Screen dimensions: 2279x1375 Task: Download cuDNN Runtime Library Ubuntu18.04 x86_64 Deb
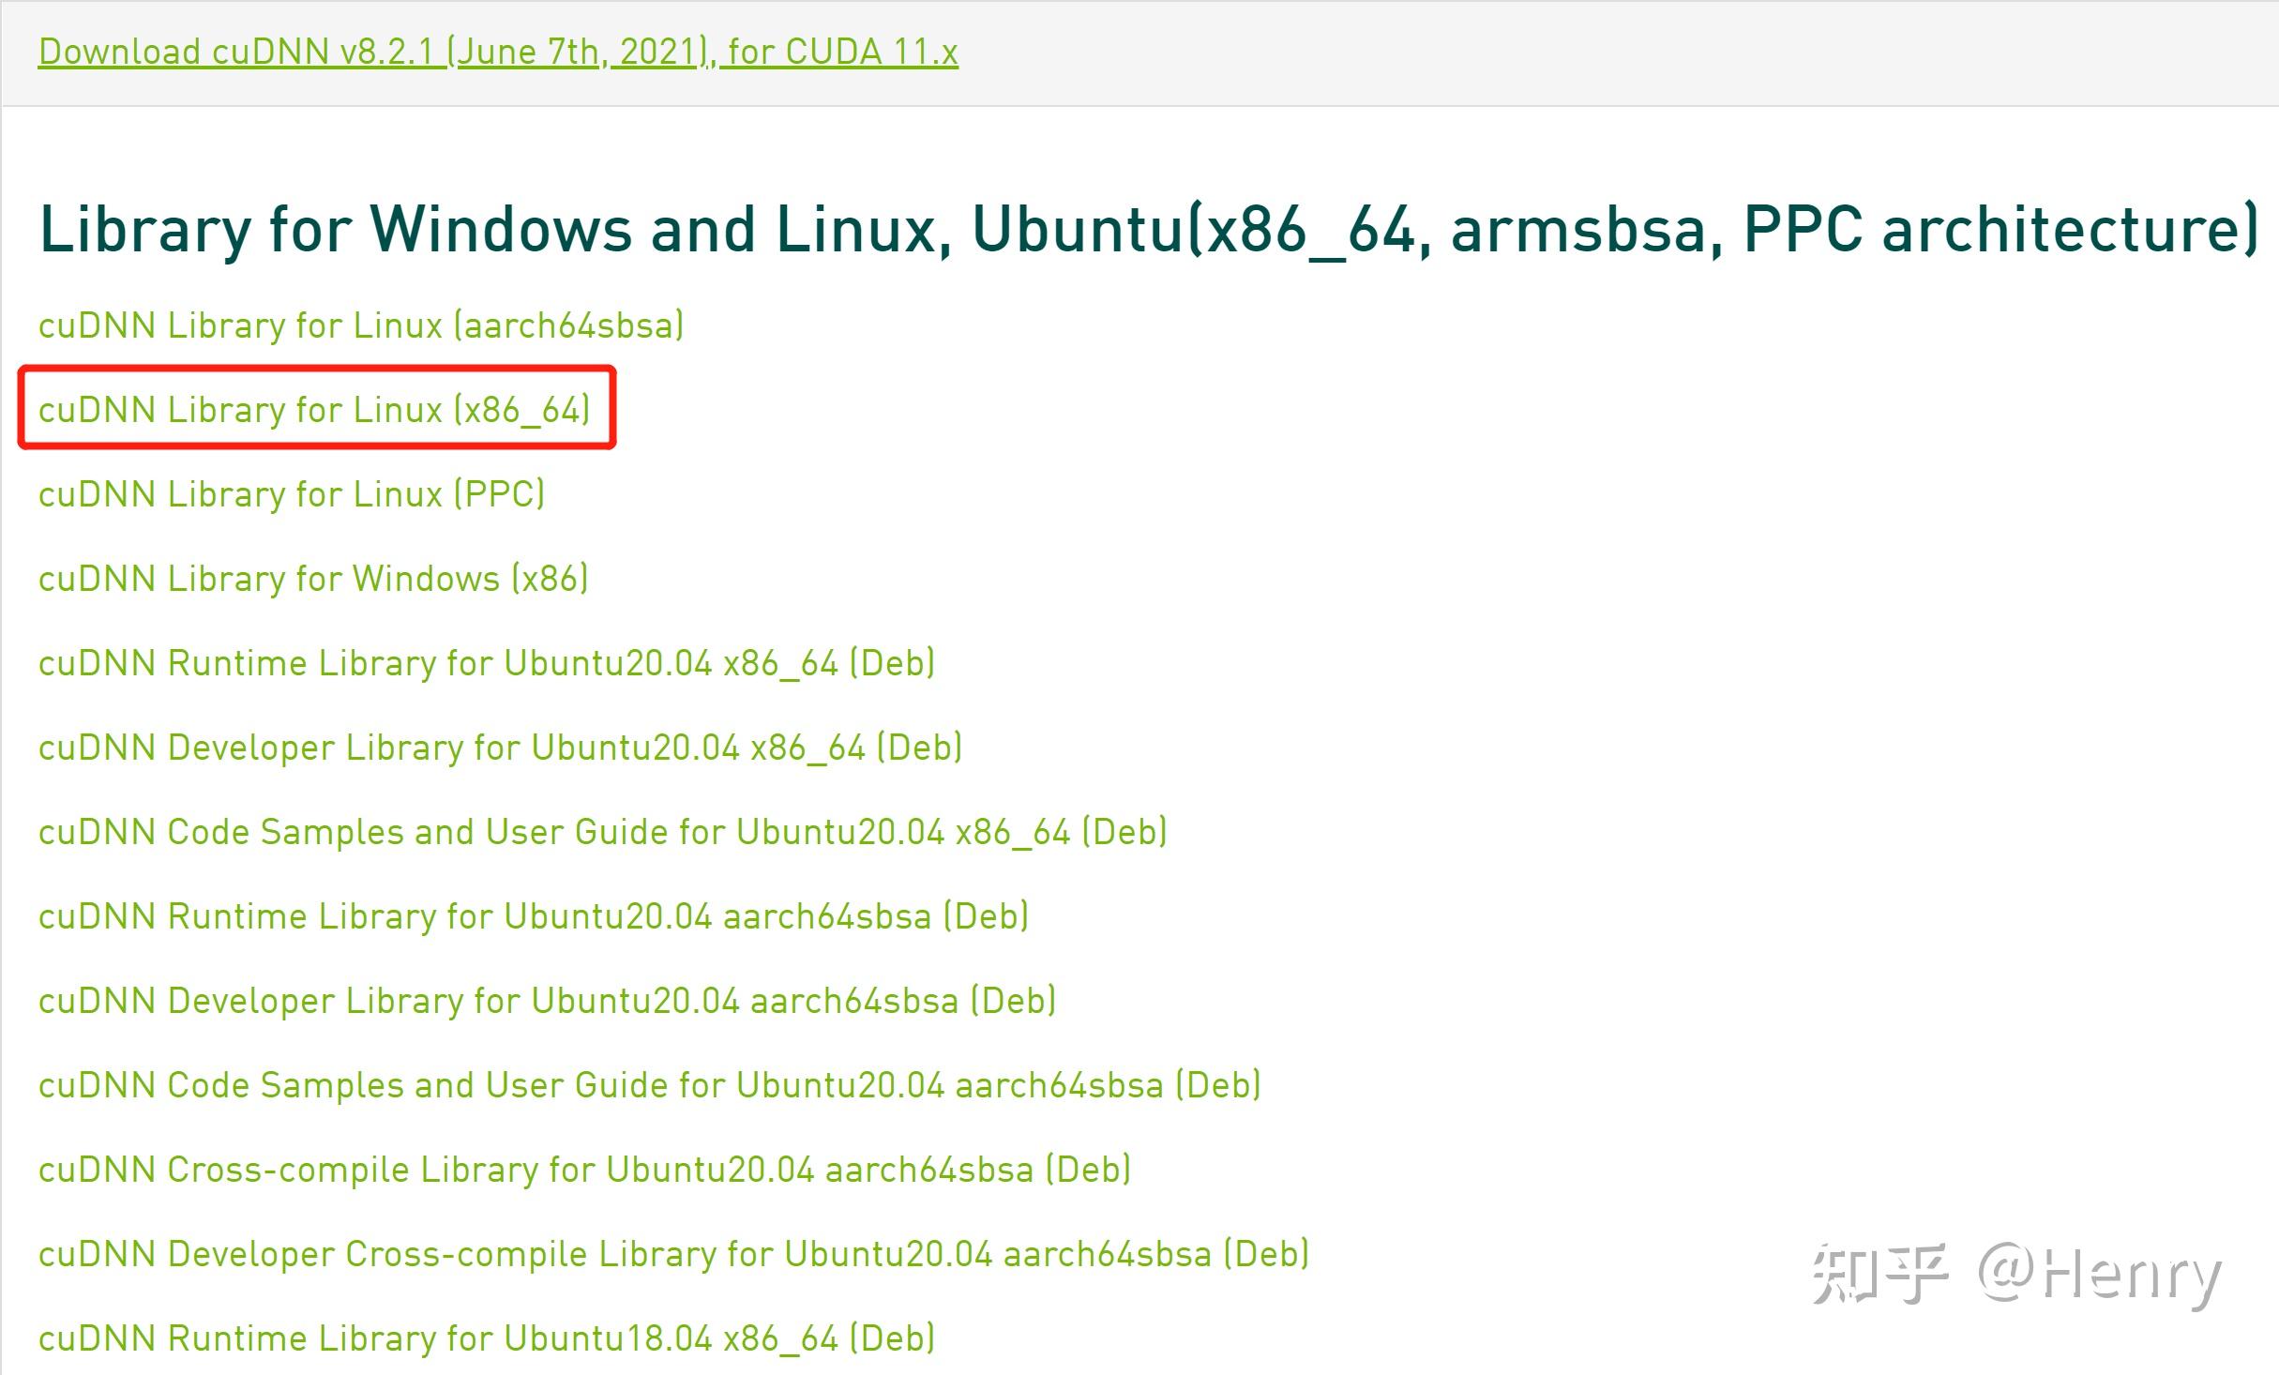(x=486, y=1338)
